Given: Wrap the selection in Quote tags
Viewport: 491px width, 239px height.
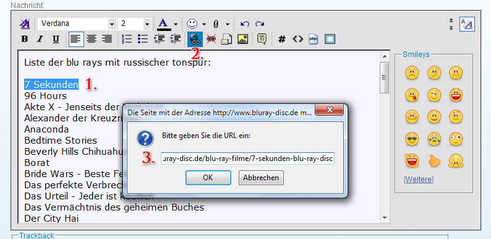Looking at the screenshot, I should (x=262, y=39).
